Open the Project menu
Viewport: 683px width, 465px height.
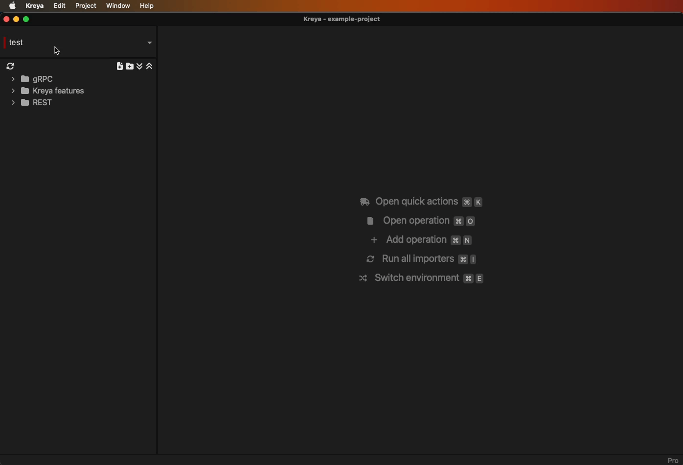point(85,5)
